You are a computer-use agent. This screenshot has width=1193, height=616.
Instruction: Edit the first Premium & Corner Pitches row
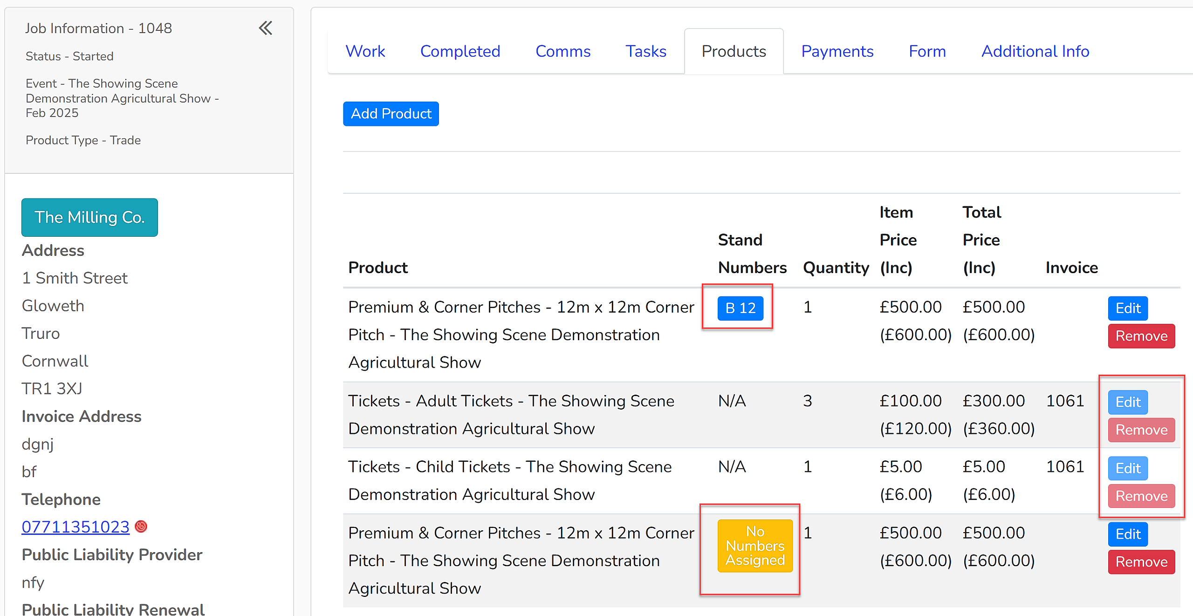pos(1128,308)
